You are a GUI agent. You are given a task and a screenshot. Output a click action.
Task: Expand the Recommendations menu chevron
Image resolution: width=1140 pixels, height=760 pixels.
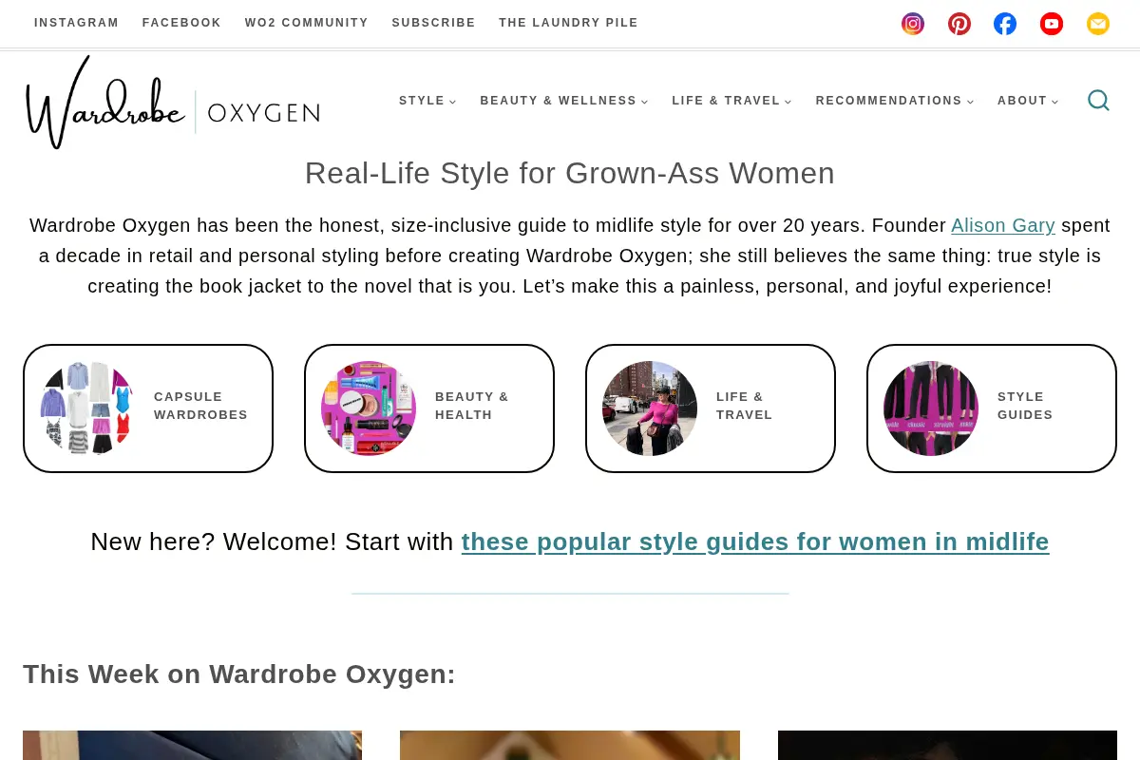pyautogui.click(x=971, y=102)
